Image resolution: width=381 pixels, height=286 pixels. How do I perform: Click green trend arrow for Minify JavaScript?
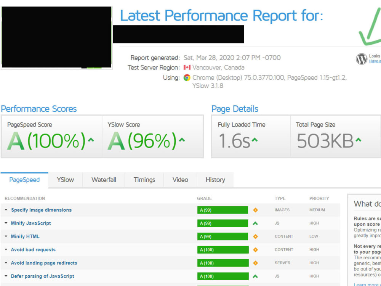(x=255, y=223)
